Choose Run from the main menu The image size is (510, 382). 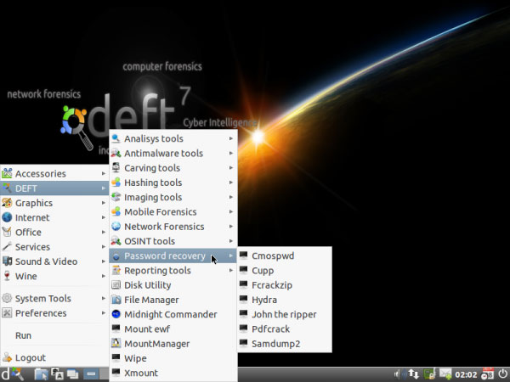[x=54, y=335]
